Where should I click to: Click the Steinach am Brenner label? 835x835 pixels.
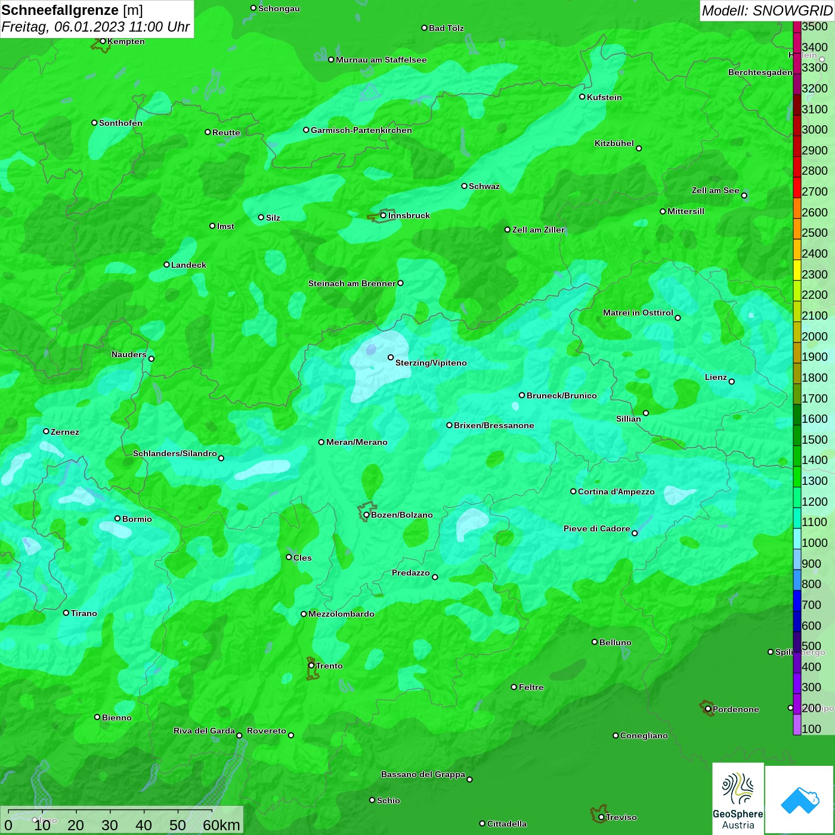pos(352,283)
